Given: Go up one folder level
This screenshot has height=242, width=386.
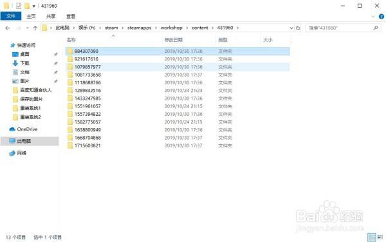Looking at the screenshot, I should [x=35, y=28].
